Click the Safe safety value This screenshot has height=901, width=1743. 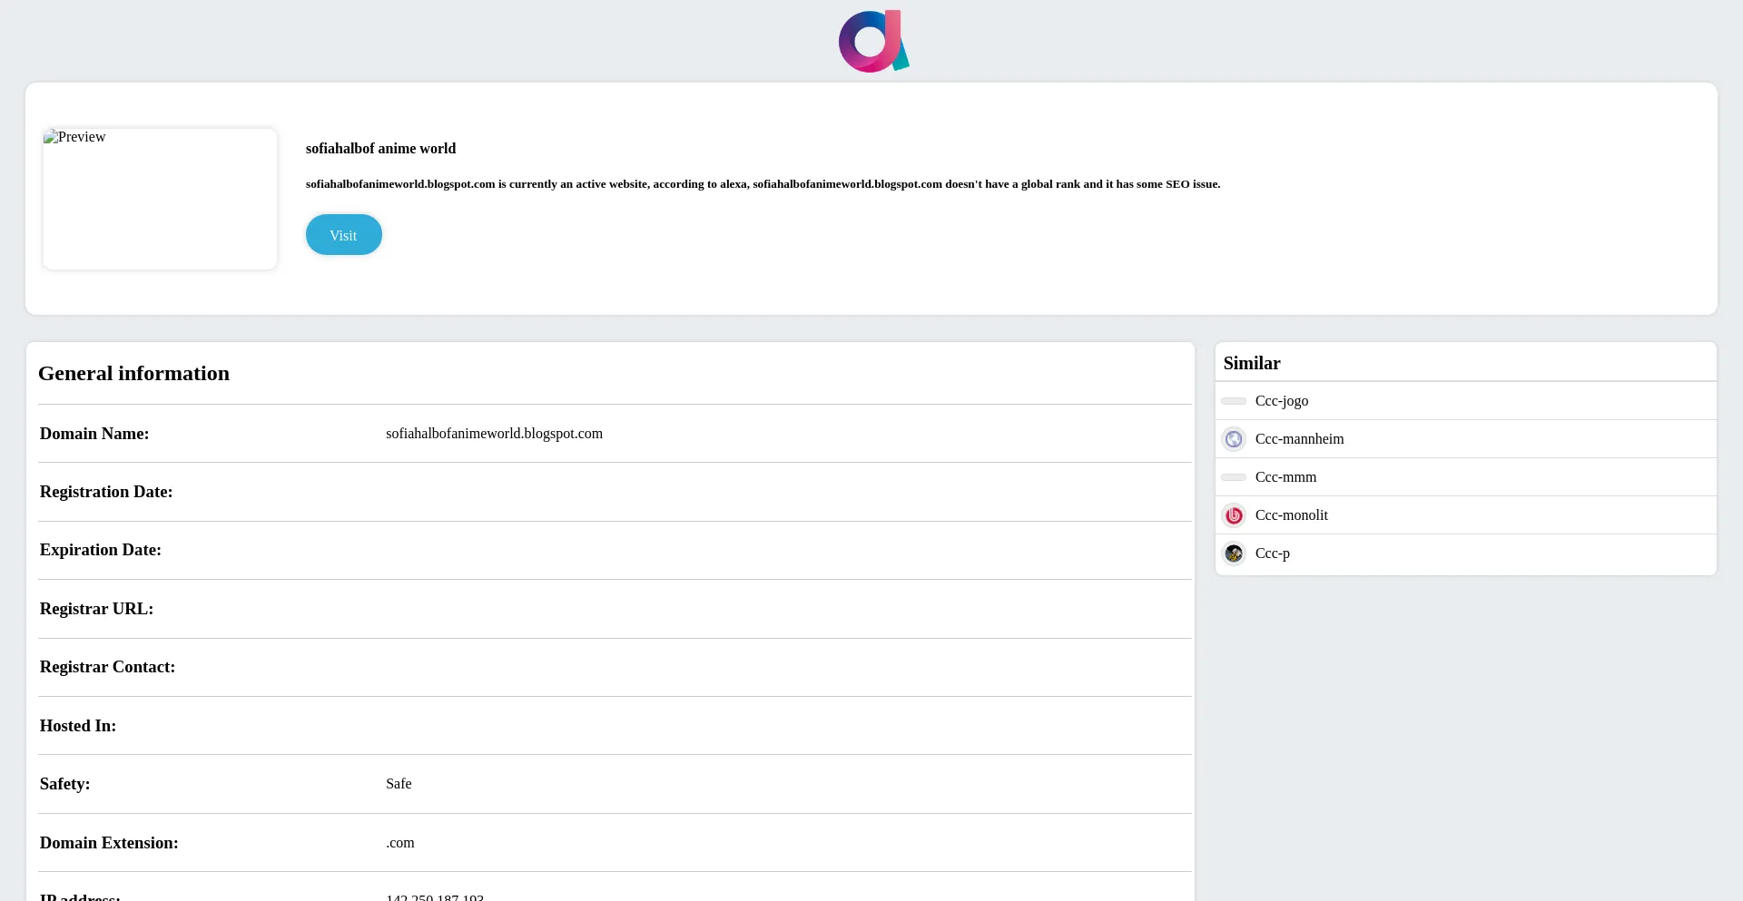pyautogui.click(x=399, y=784)
